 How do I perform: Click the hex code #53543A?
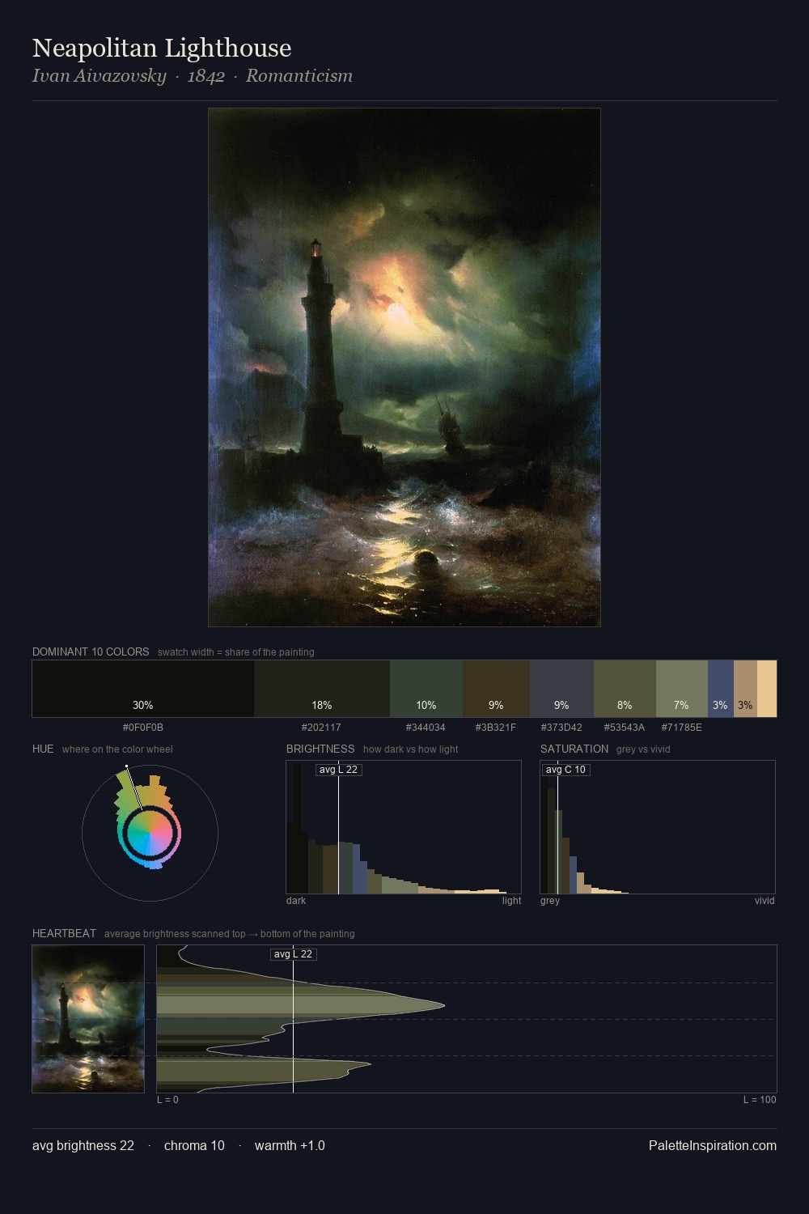[x=625, y=728]
